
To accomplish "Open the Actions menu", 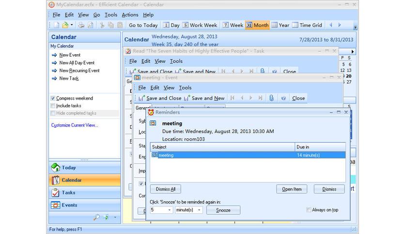I will pyautogui.click(x=130, y=15).
